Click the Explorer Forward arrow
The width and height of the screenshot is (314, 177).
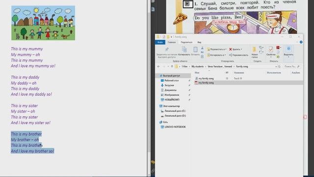164,66
